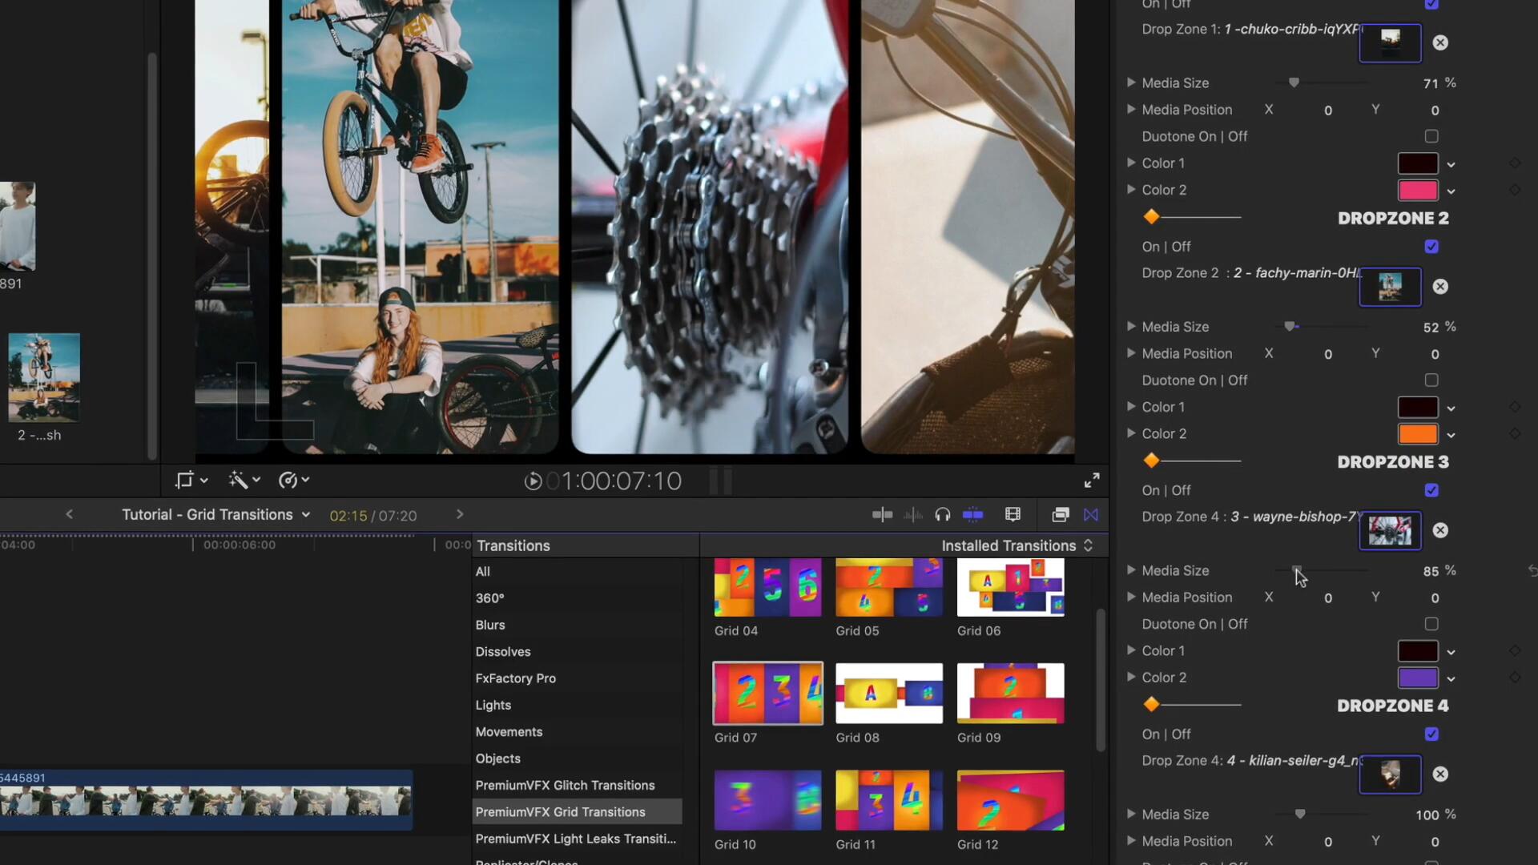Open the Color 2 dropdown under Dropzone 2
This screenshot has height=865, width=1538.
click(x=1451, y=433)
